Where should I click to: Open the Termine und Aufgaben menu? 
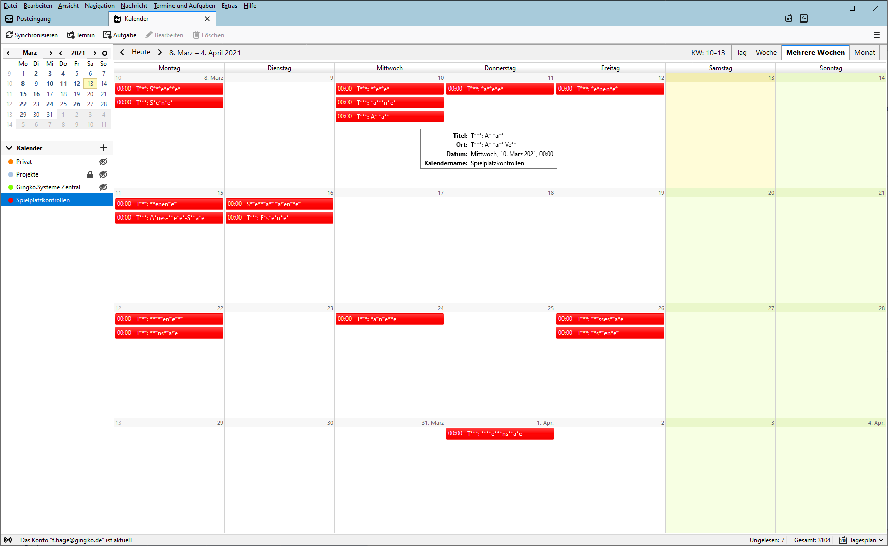[184, 6]
